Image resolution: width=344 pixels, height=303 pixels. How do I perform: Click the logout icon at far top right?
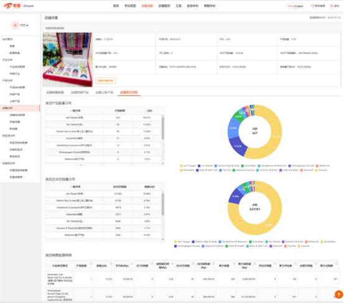[332, 6]
